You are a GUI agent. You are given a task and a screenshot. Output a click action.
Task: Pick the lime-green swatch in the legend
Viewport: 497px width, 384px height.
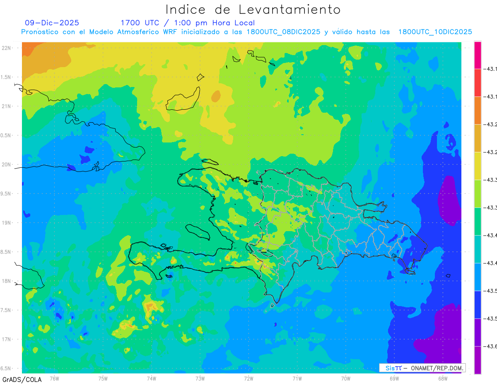pos(478,194)
